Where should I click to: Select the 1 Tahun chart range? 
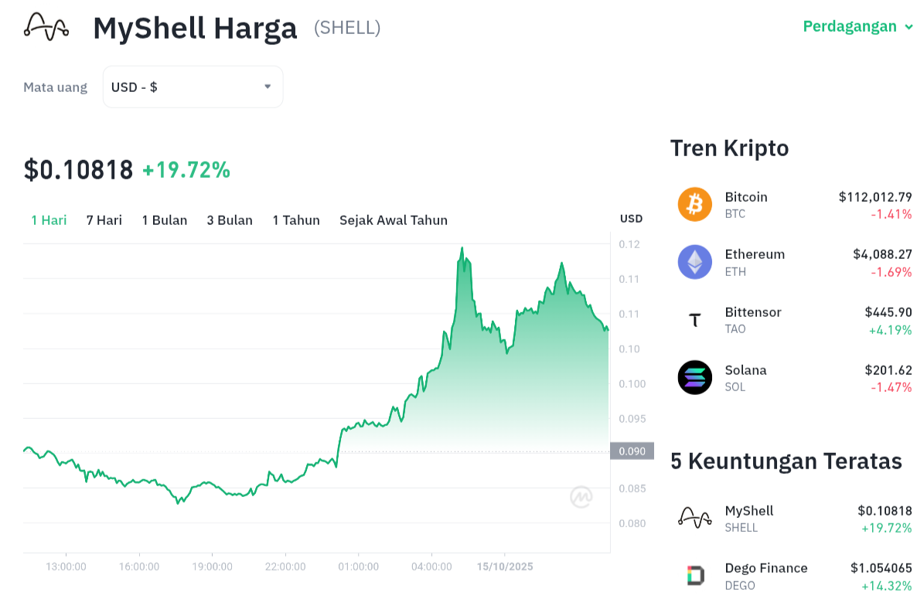pos(295,220)
